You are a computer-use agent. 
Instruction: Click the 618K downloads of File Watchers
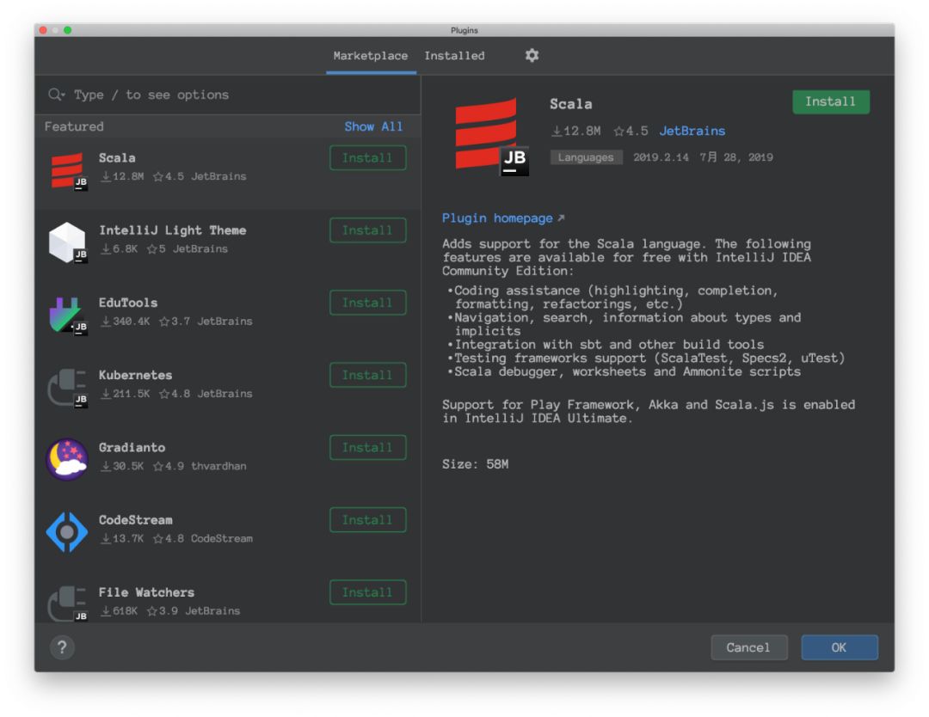(x=119, y=611)
